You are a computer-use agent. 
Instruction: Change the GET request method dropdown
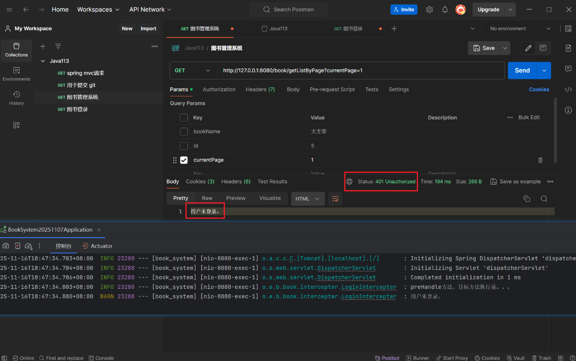(192, 71)
